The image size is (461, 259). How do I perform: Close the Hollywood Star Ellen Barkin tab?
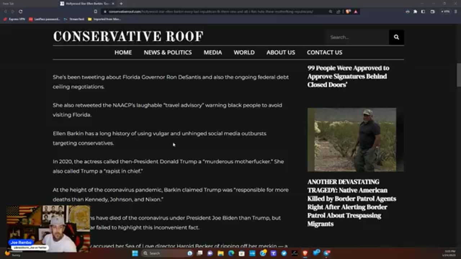click(113, 3)
